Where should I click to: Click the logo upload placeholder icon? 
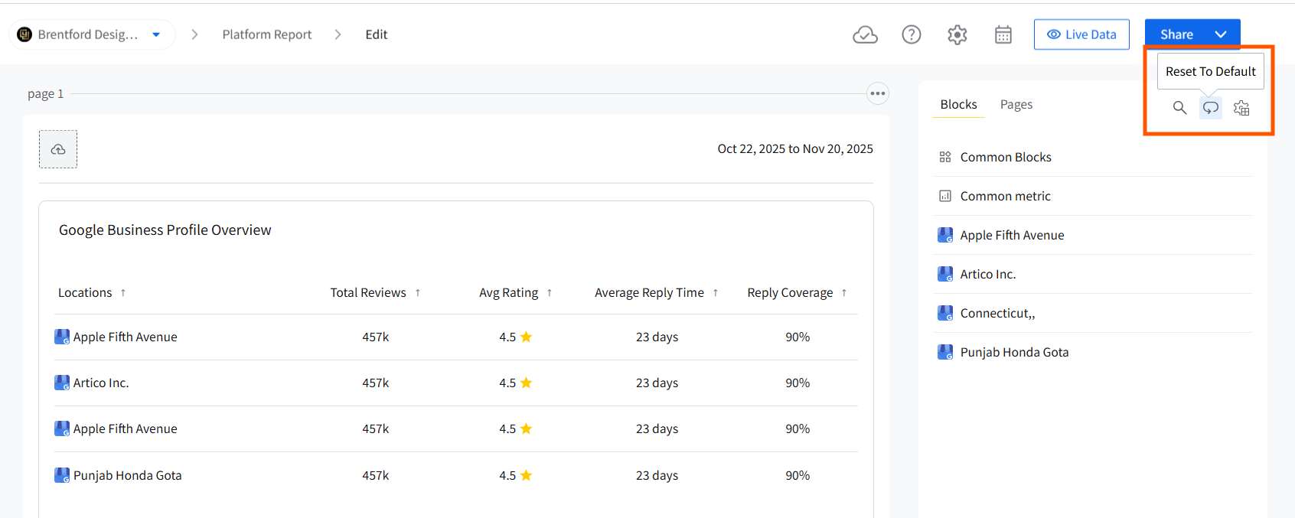(x=58, y=149)
